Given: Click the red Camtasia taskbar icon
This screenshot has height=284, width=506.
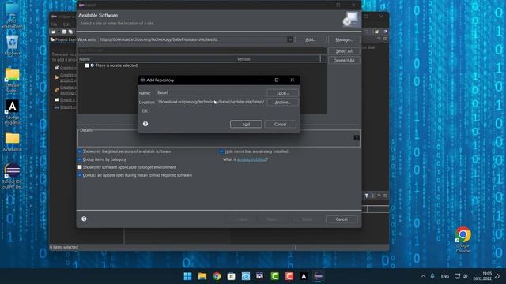Looking at the screenshot, I should click(289, 276).
